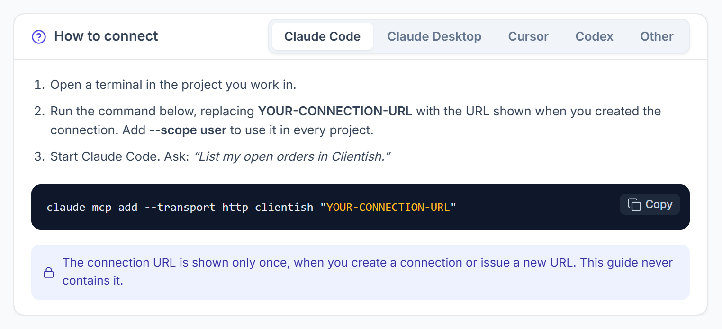Switch to the Codex tab
The height and width of the screenshot is (329, 722).
(594, 36)
